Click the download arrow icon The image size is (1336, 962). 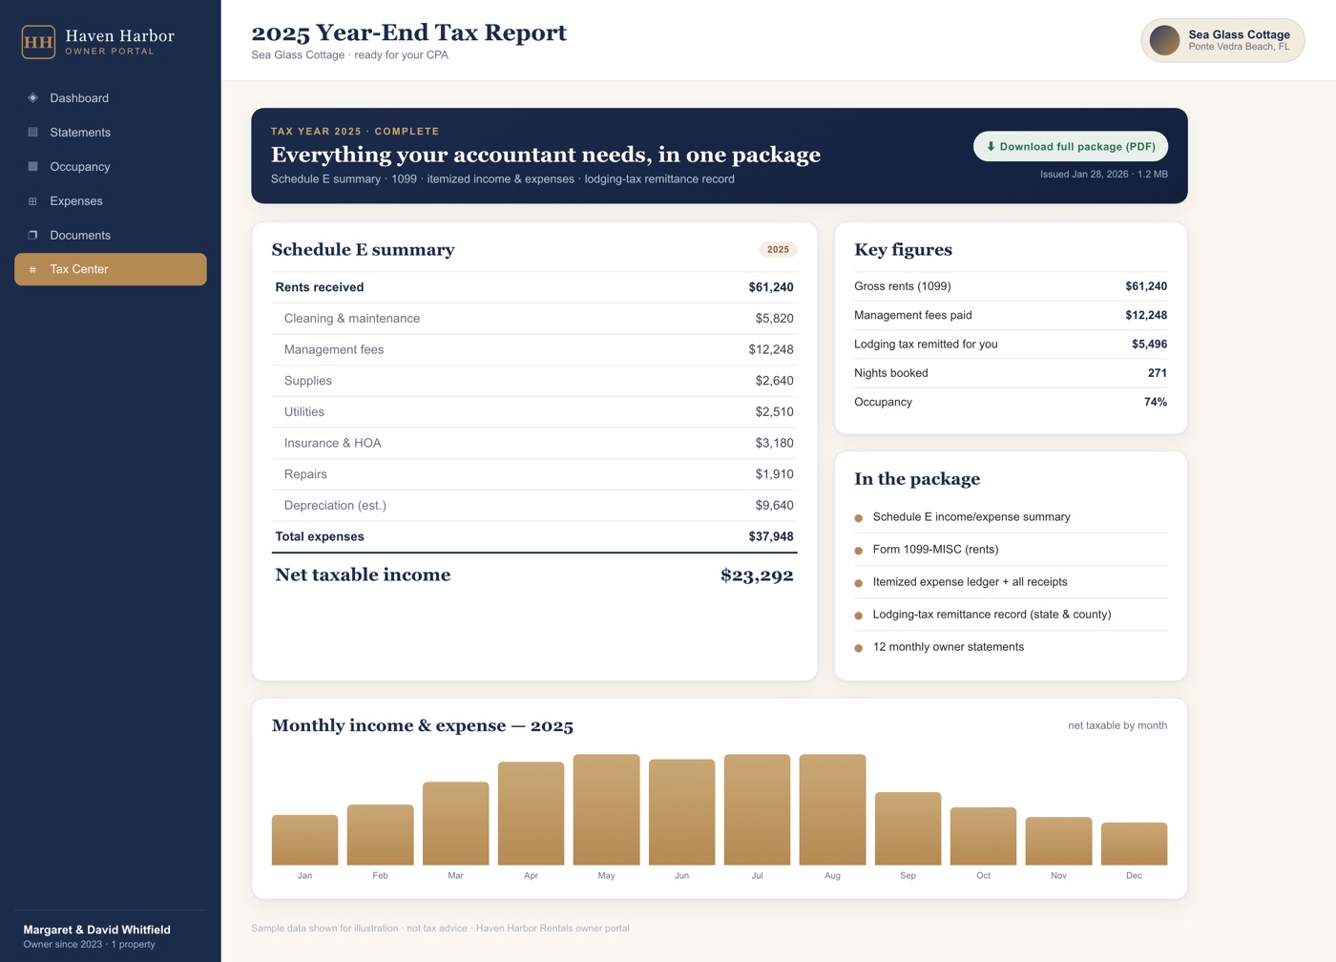pos(991,146)
